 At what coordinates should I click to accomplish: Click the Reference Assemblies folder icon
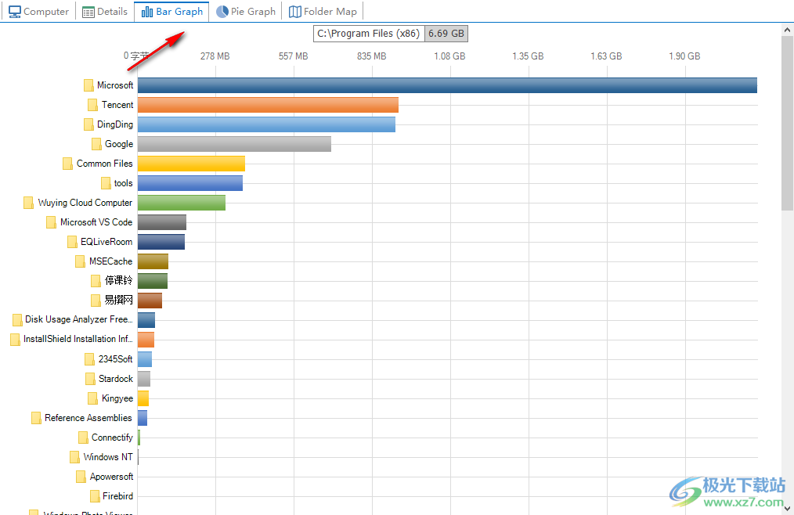click(36, 418)
